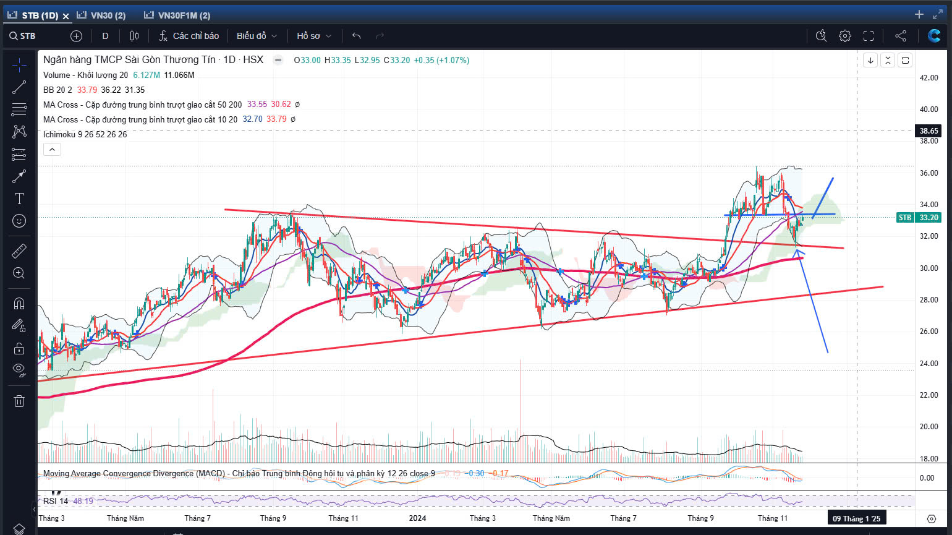Screen dimensions: 952x535
Task: Hide all drawings with eye icon
Action: pos(19,370)
